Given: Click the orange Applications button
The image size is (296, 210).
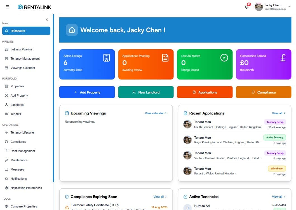Looking at the screenshot, I should pos(205,92).
